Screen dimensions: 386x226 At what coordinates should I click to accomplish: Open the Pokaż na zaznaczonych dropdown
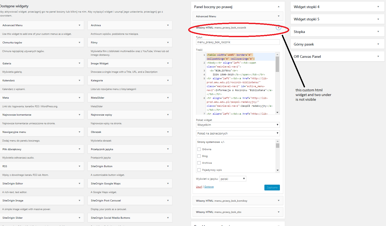pyautogui.click(x=237, y=133)
